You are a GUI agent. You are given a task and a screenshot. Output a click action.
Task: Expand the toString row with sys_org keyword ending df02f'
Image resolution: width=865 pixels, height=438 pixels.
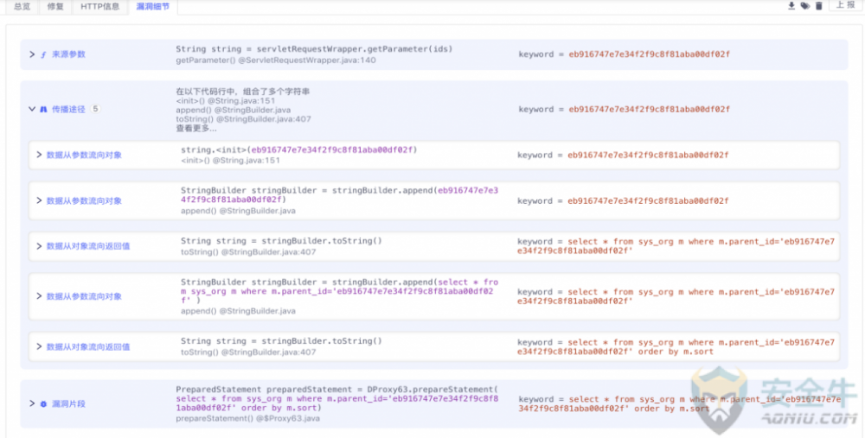pos(39,245)
